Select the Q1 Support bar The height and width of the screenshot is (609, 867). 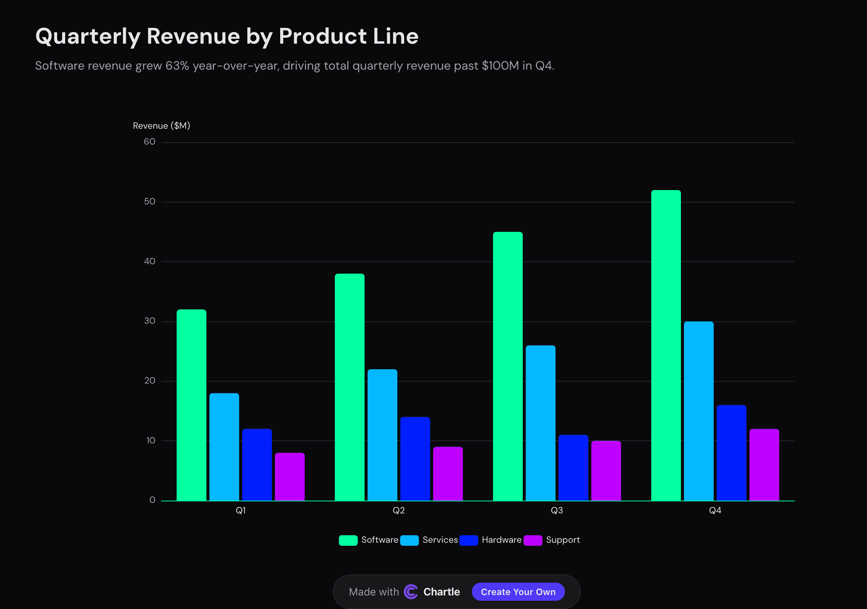(290, 477)
